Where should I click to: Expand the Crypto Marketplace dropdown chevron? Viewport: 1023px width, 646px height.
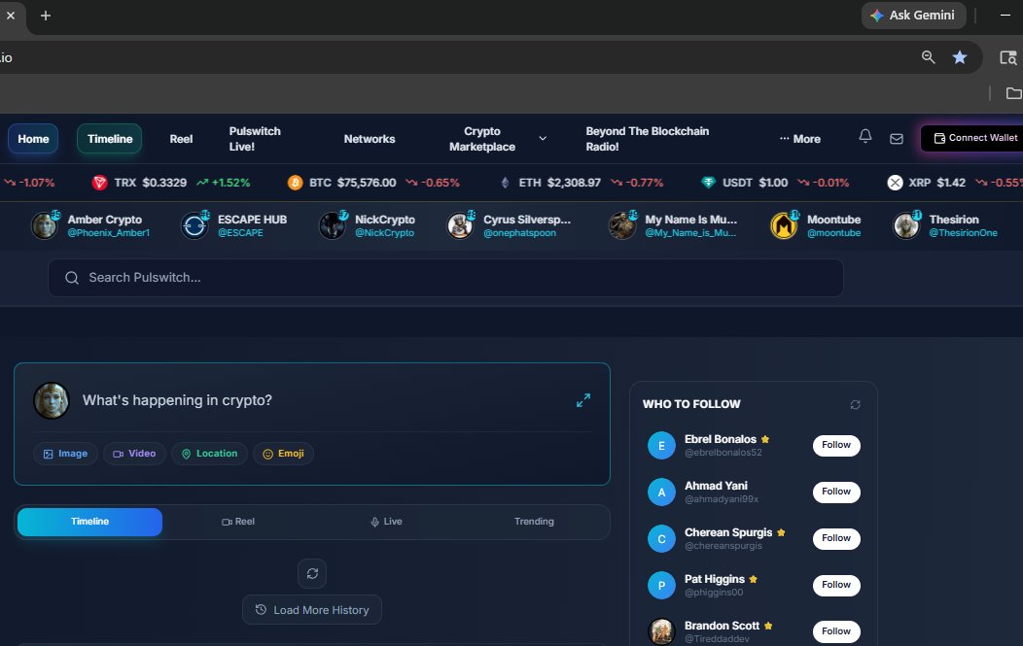click(x=543, y=139)
